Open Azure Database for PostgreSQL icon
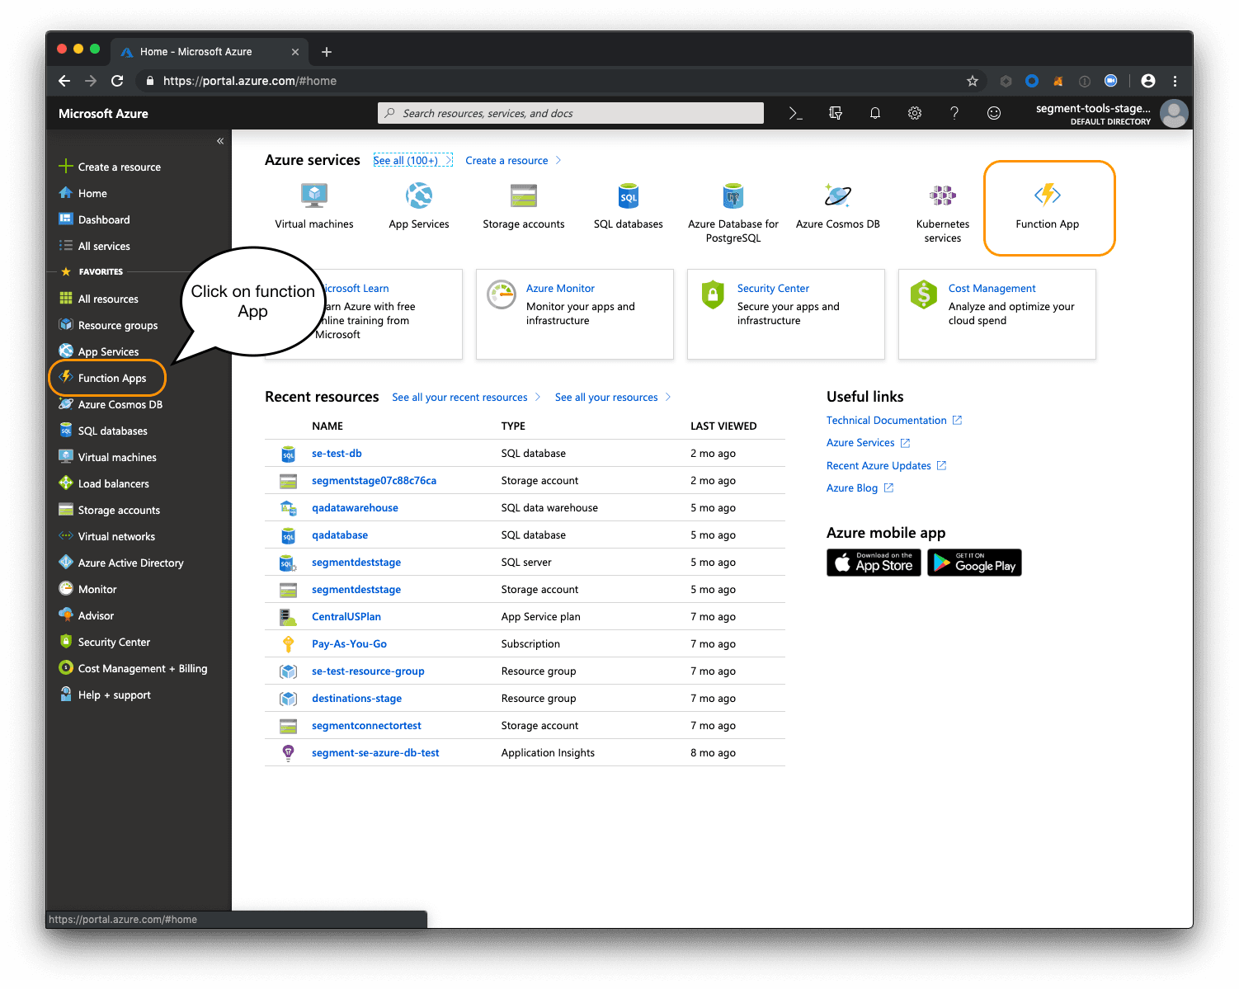The width and height of the screenshot is (1239, 989). pos(733,196)
